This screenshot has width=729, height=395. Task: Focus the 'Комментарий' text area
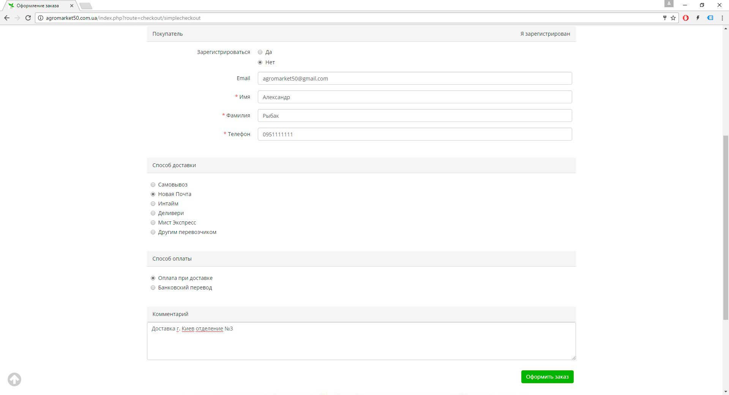(361, 341)
